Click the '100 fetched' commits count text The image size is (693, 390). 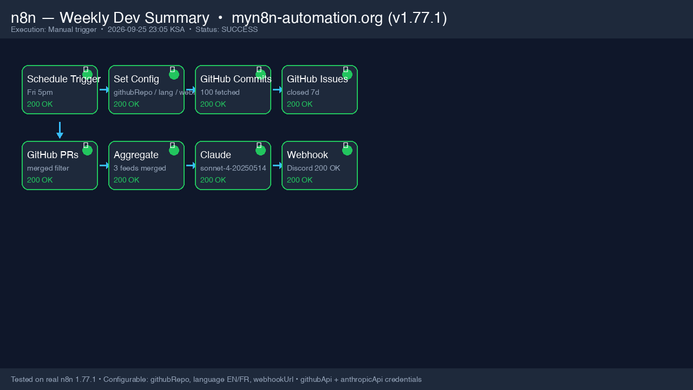tap(220, 92)
